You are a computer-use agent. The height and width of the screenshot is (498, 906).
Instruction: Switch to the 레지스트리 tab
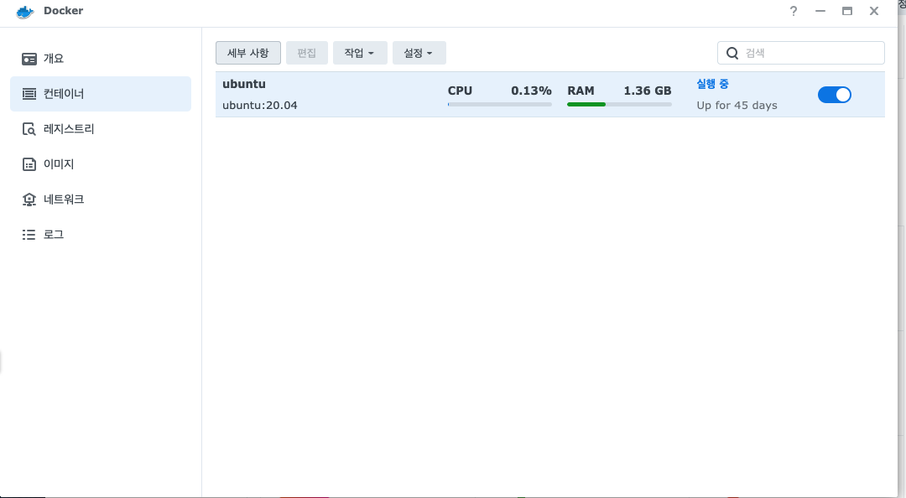click(101, 129)
